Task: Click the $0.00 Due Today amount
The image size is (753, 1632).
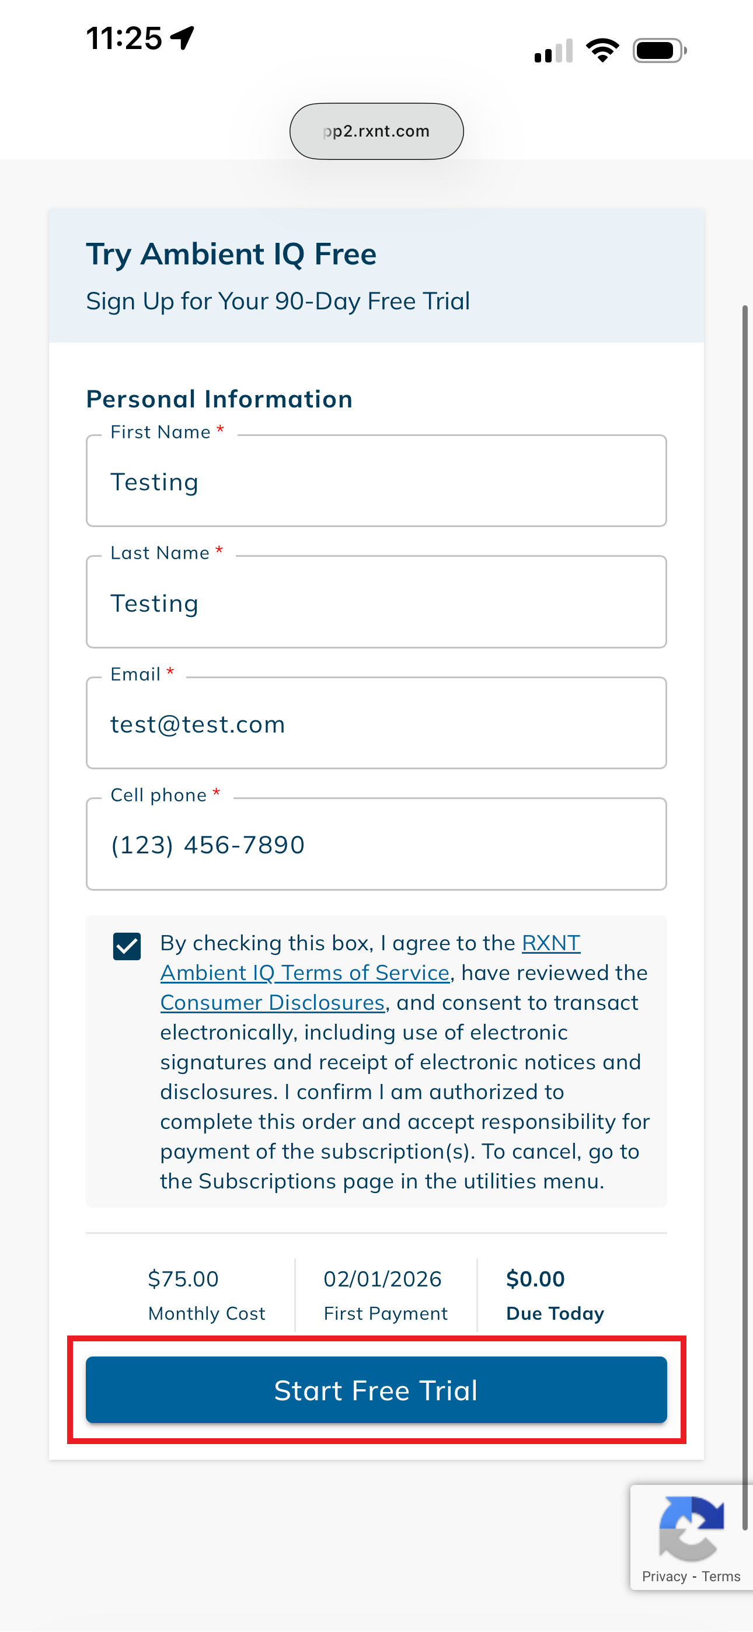Action: (536, 1279)
